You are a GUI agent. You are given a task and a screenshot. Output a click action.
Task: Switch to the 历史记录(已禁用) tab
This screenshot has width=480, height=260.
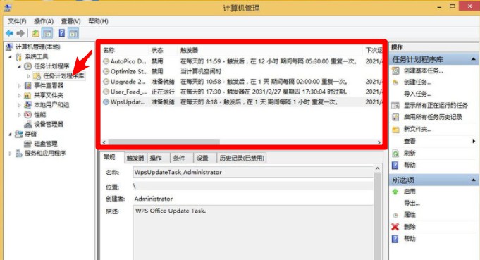click(x=242, y=158)
